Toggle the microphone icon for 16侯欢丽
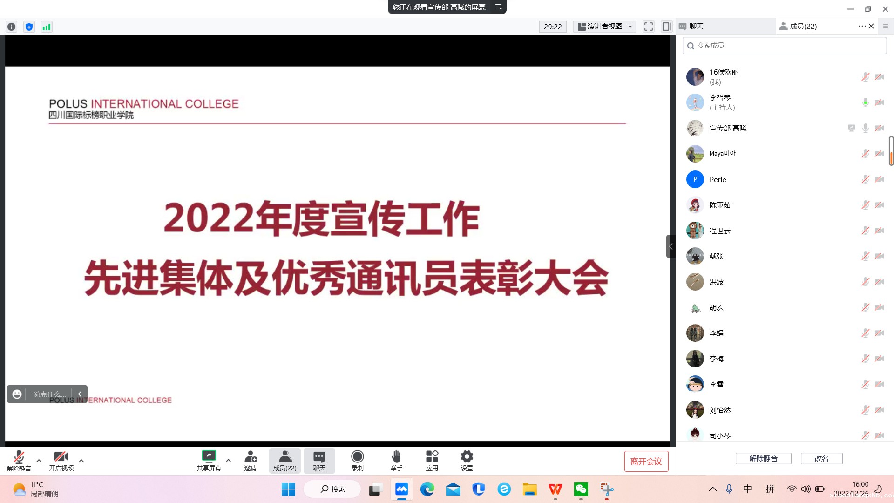 pos(865,77)
